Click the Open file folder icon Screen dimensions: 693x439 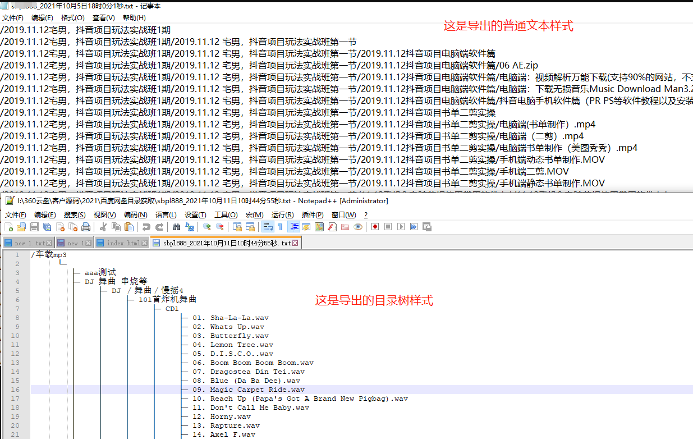coord(21,227)
